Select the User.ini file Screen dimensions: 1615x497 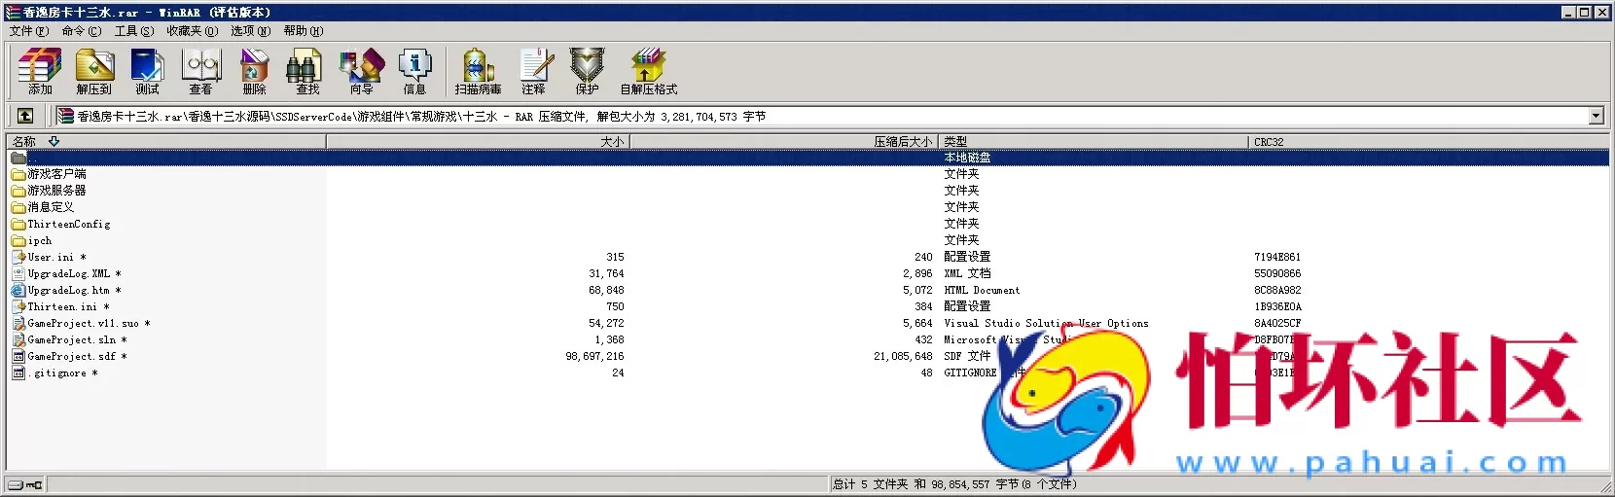click(56, 257)
